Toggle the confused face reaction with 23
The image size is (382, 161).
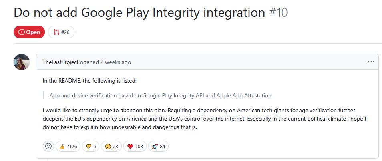[x=111, y=147]
